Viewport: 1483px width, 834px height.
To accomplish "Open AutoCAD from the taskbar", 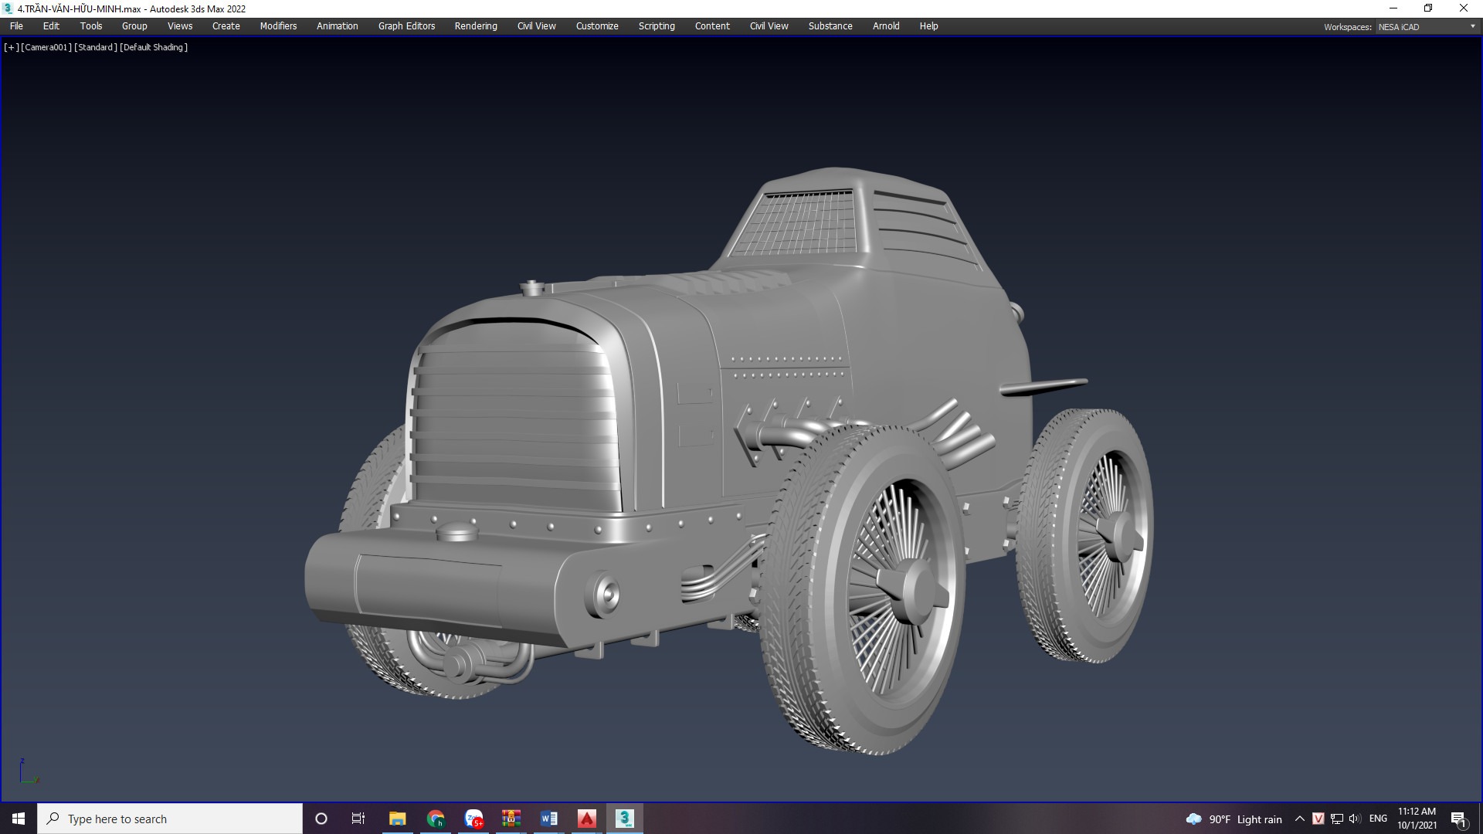I will (x=586, y=819).
